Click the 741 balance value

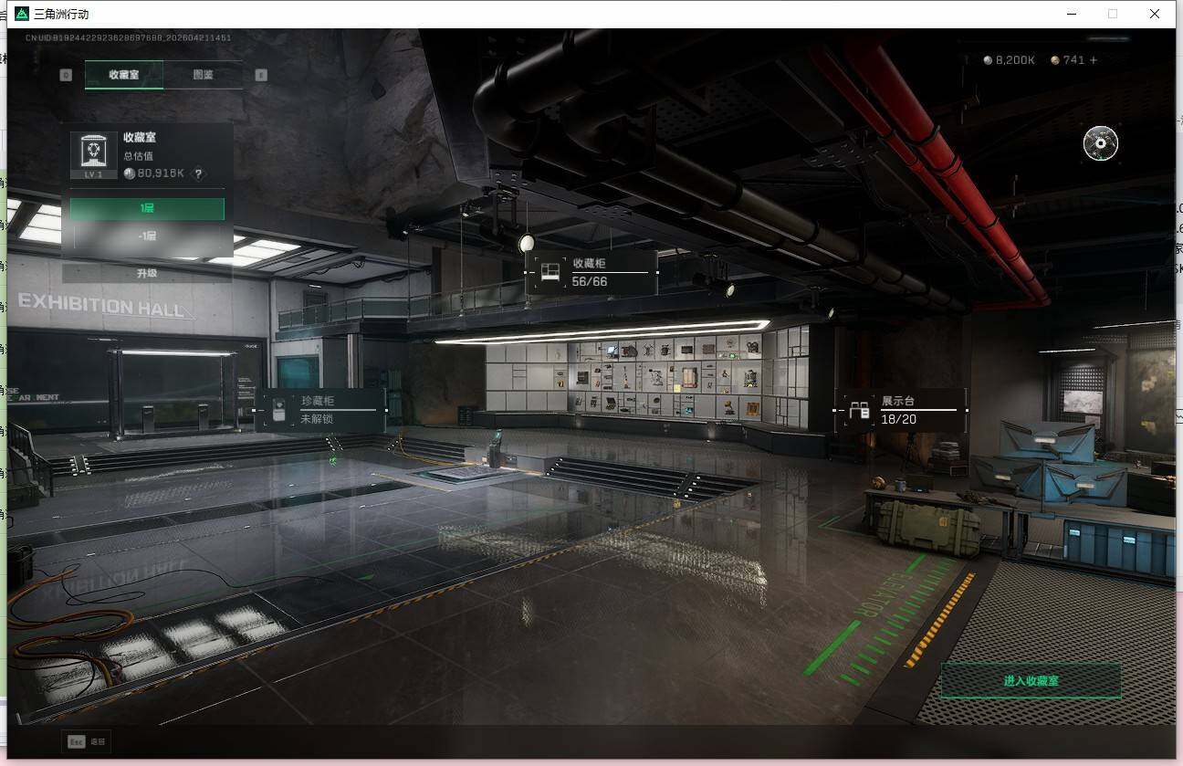[x=1073, y=60]
